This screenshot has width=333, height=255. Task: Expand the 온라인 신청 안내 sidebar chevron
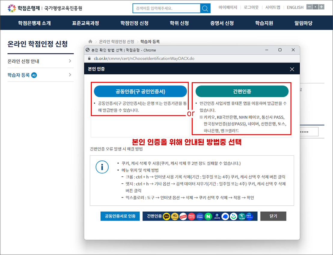tap(70, 61)
